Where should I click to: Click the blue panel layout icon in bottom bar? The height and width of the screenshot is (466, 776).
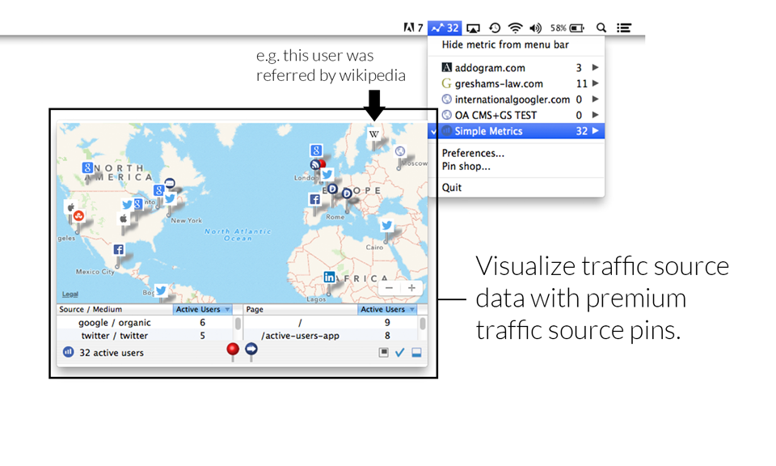(x=417, y=352)
